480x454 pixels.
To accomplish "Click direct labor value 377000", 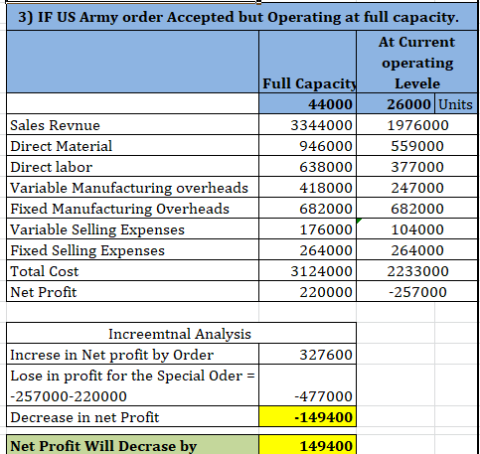I will [417, 166].
